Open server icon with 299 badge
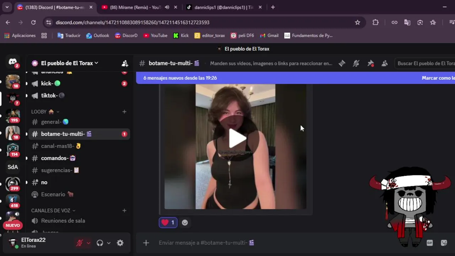This screenshot has height=256, width=455. (13, 184)
